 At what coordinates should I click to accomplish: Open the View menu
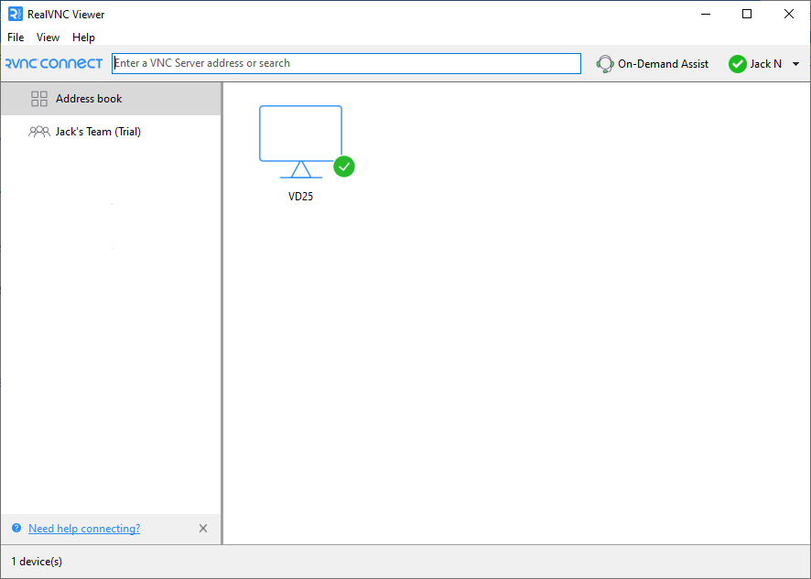[48, 38]
